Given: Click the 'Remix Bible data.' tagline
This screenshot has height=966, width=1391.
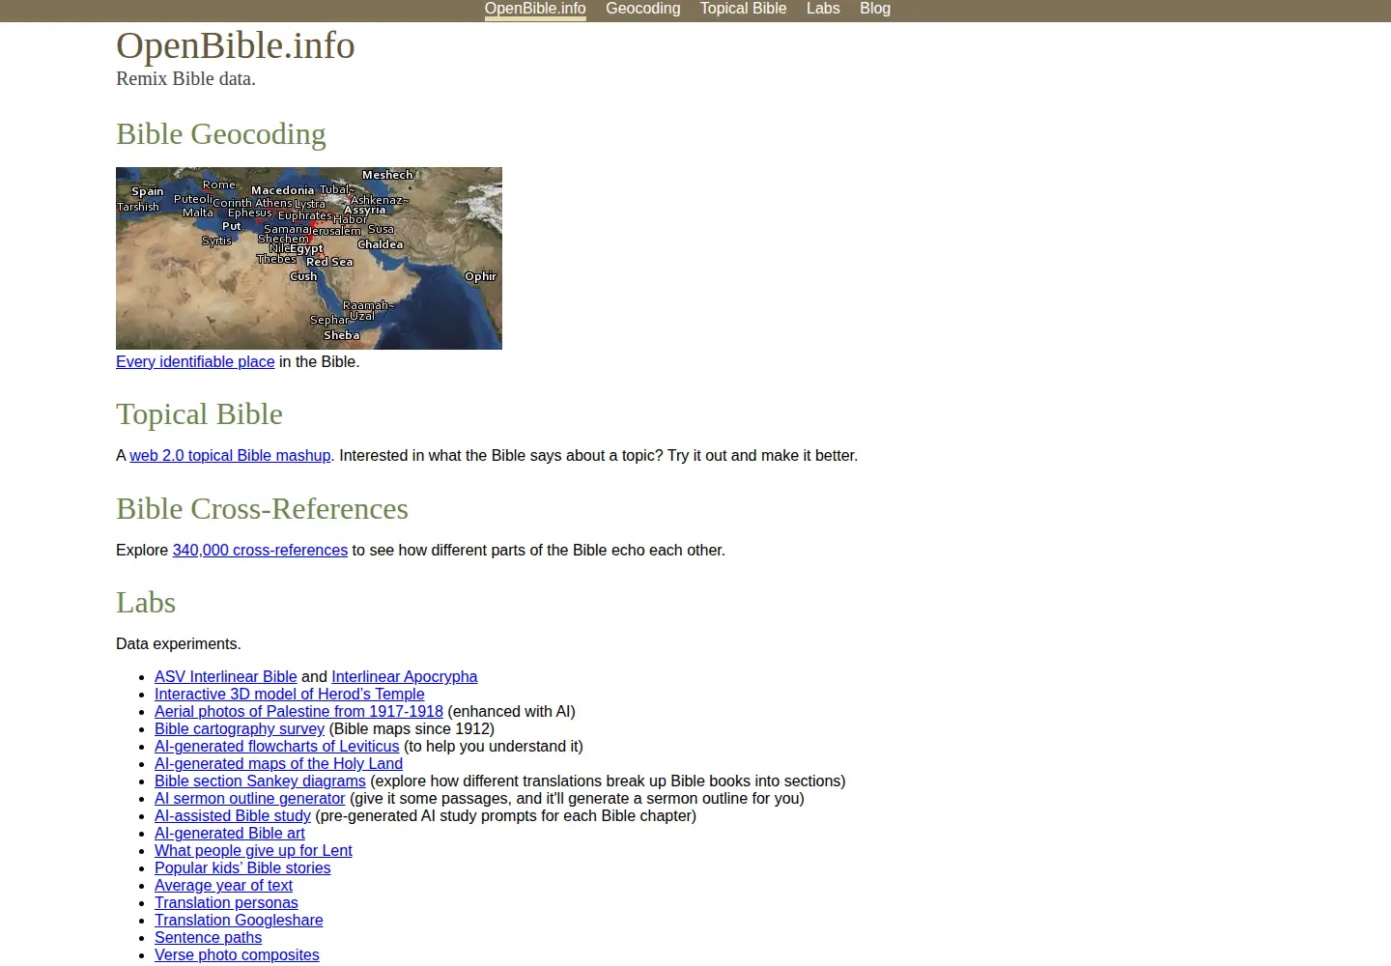Looking at the screenshot, I should pyautogui.click(x=185, y=78).
